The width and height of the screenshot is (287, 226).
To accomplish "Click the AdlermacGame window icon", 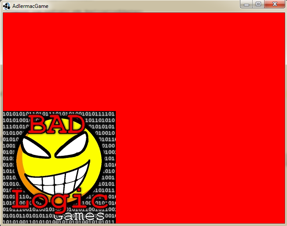I will tap(7, 6).
